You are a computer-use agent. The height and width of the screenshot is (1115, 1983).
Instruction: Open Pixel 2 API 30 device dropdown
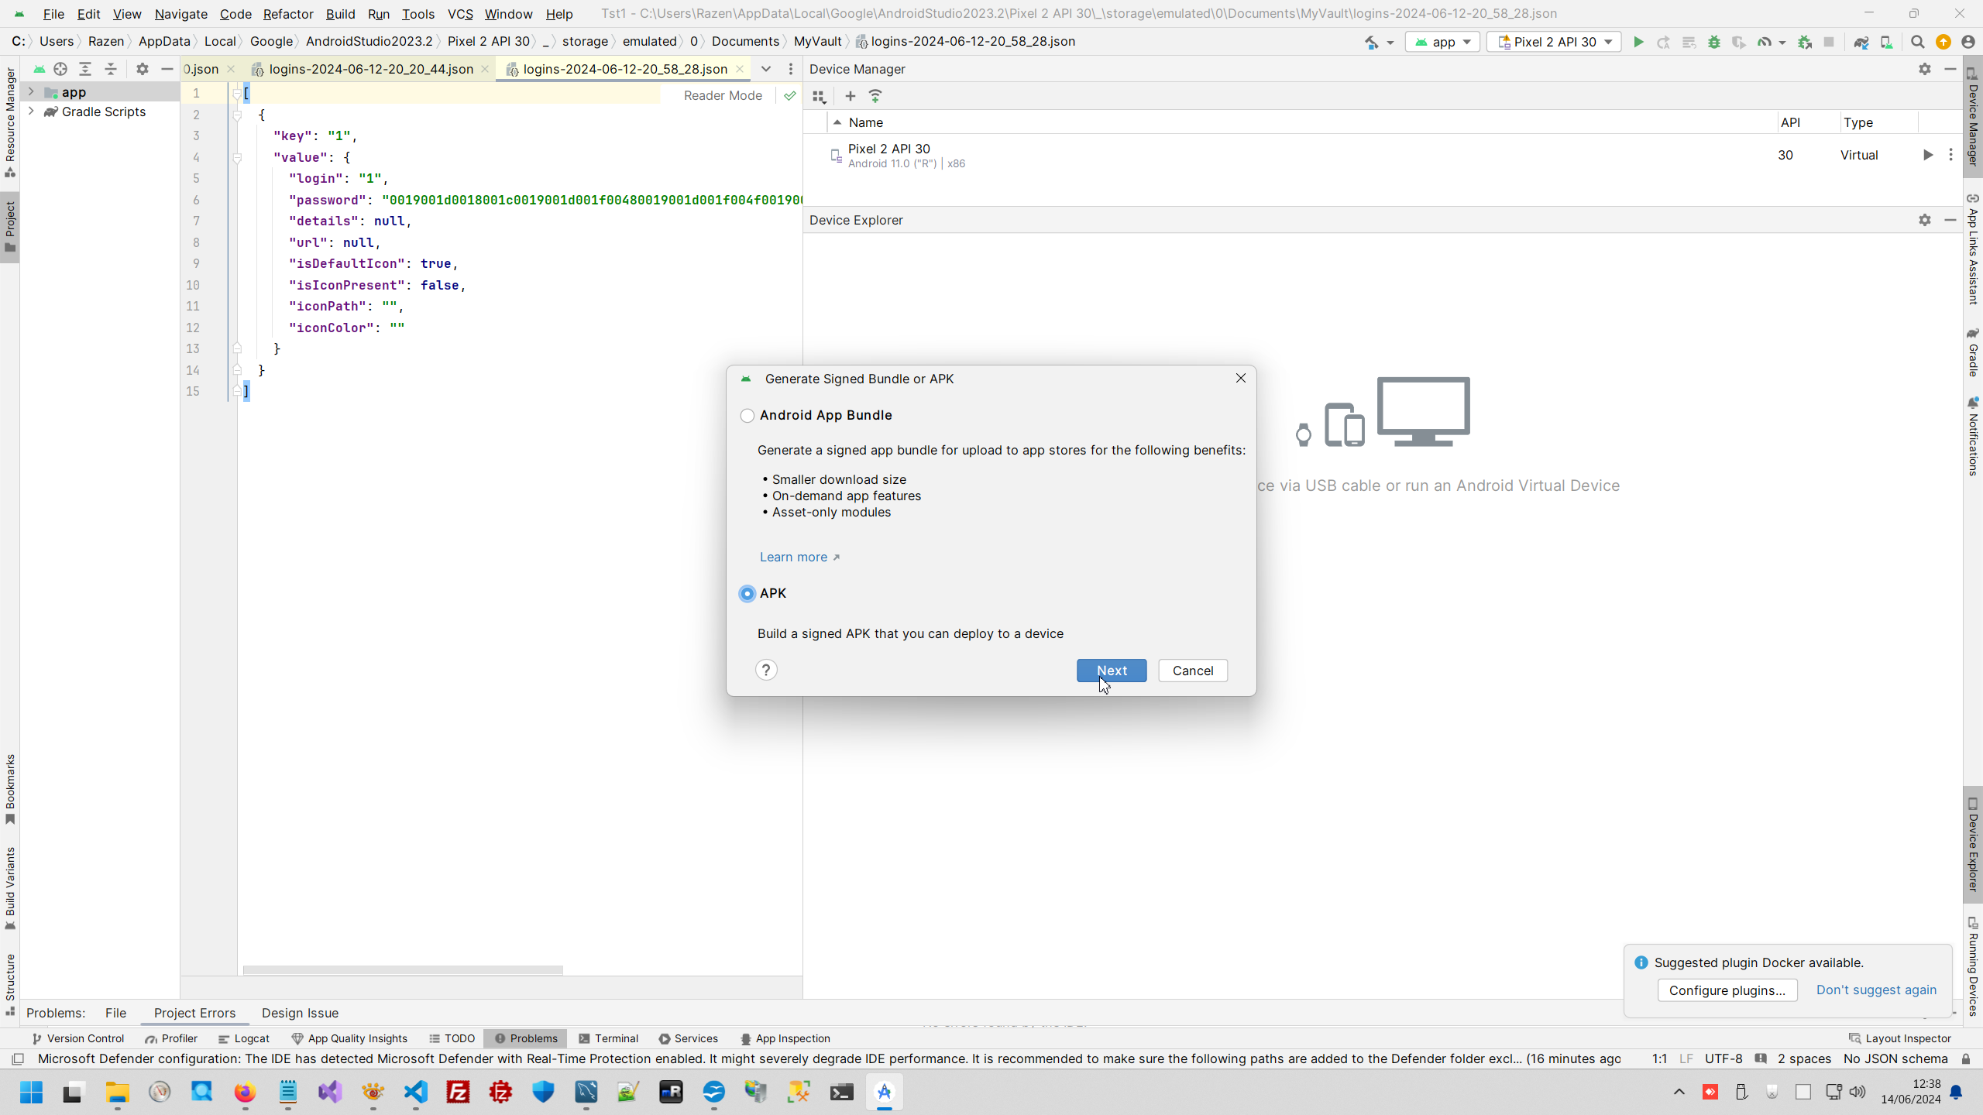point(1554,42)
